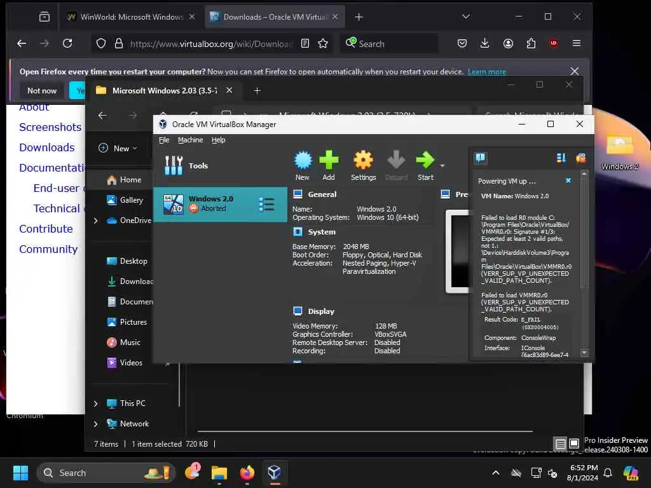Viewport: 651px width, 488px height.
Task: Open Firefox account icon
Action: pyautogui.click(x=508, y=44)
